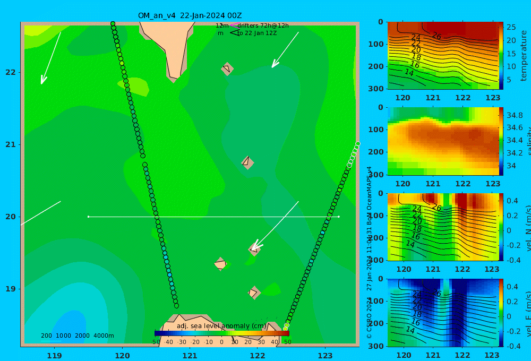The width and height of the screenshot is (531, 361).
Task: Click the island marker near 19.35N 121.45E
Action: (220, 264)
